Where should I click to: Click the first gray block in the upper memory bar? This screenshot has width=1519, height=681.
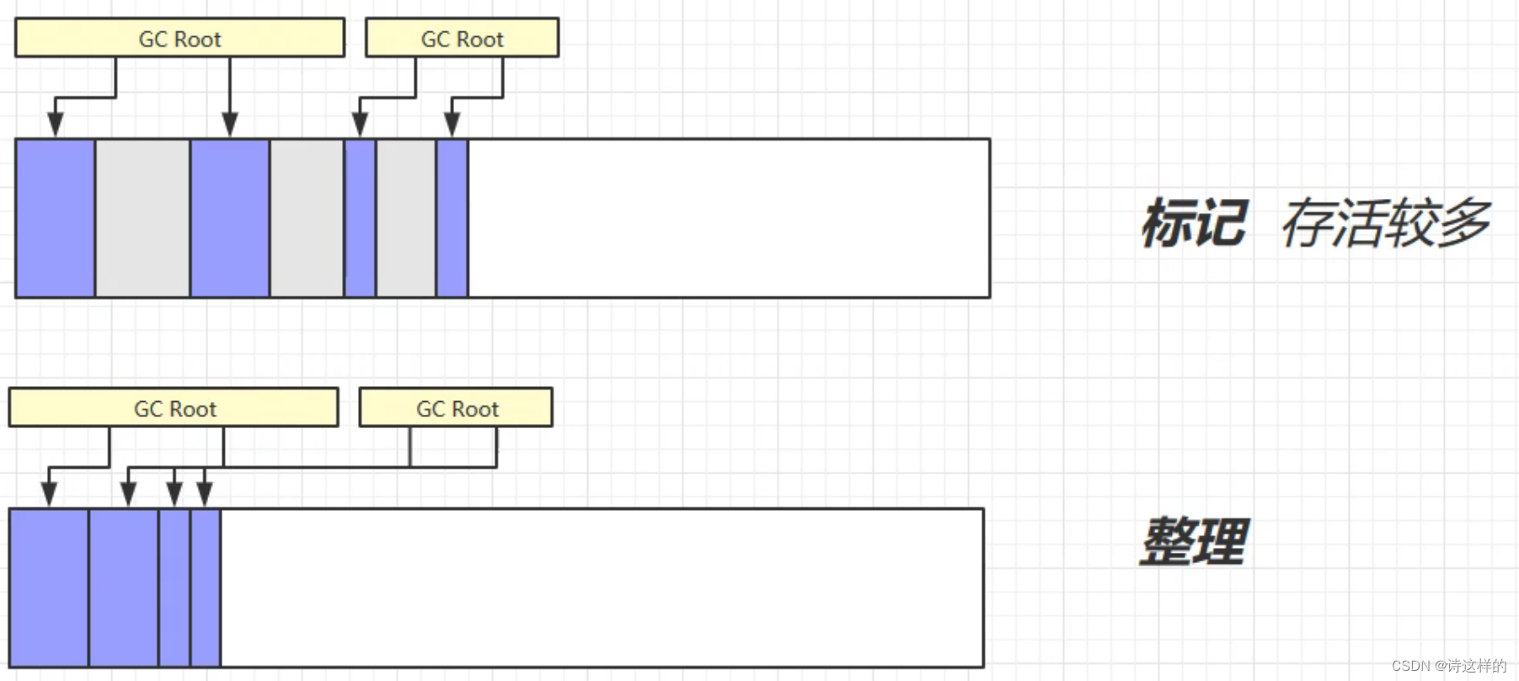142,218
